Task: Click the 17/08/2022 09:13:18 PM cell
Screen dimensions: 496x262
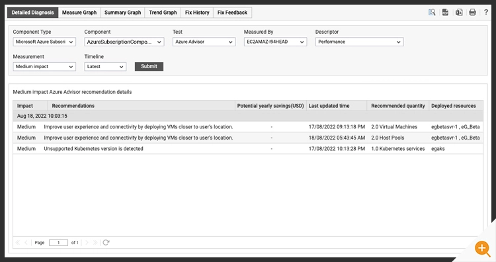Action: (x=337, y=127)
